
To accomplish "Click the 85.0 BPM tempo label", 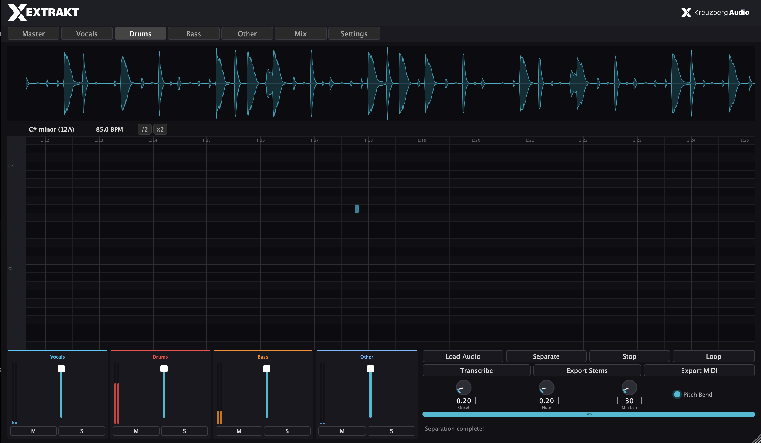I will pos(109,129).
